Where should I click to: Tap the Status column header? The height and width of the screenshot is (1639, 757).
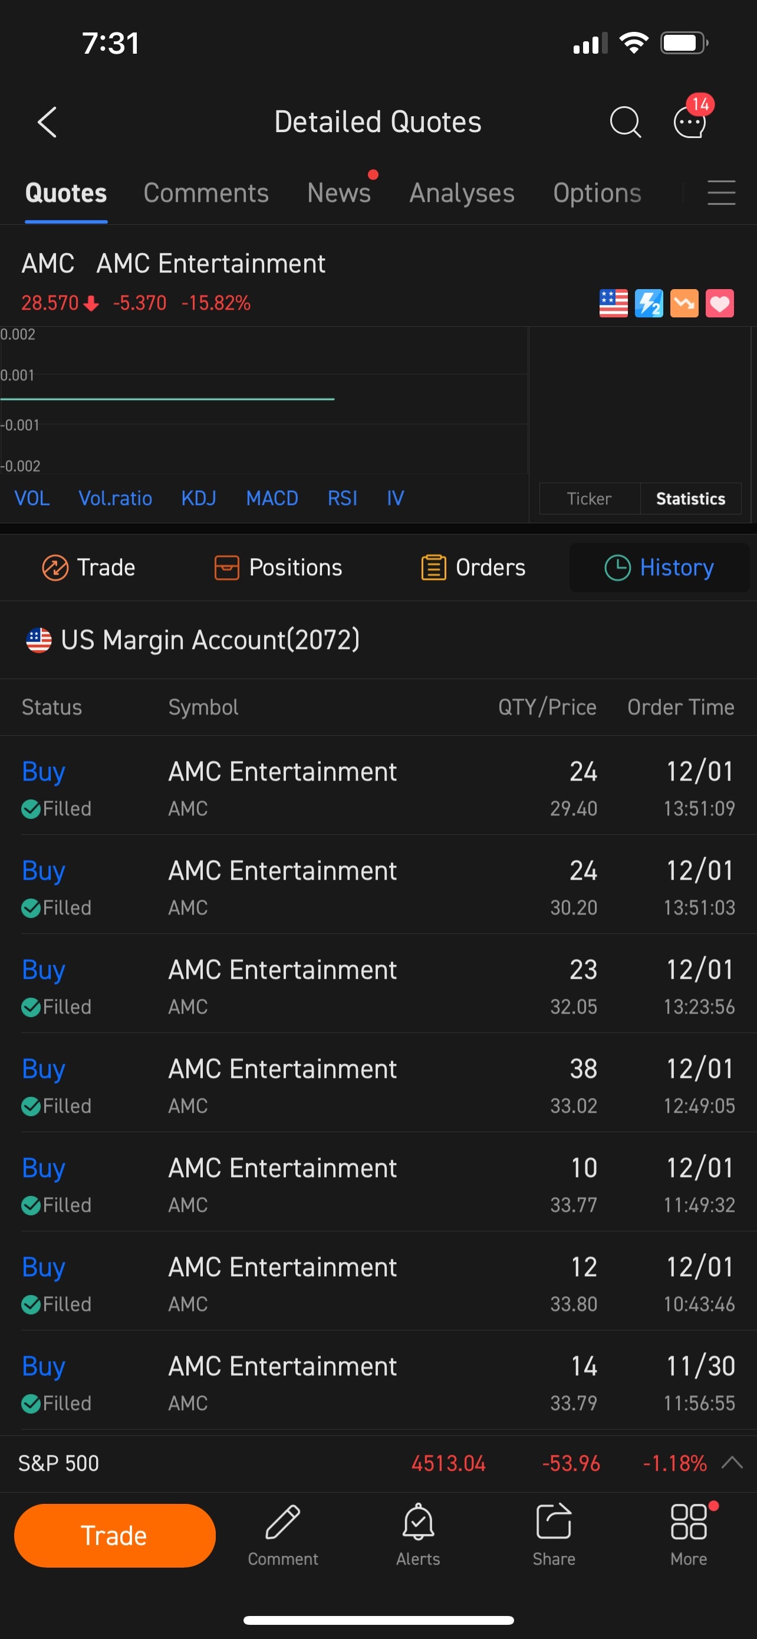click(x=52, y=707)
